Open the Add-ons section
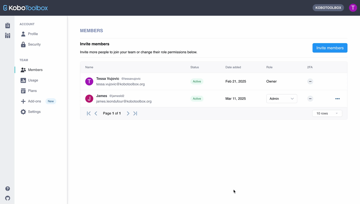This screenshot has height=204, width=360. click(34, 101)
